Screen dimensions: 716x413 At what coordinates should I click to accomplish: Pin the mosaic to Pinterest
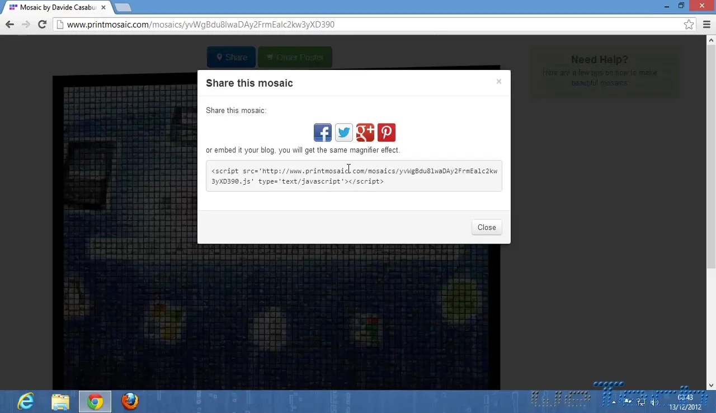[386, 132]
